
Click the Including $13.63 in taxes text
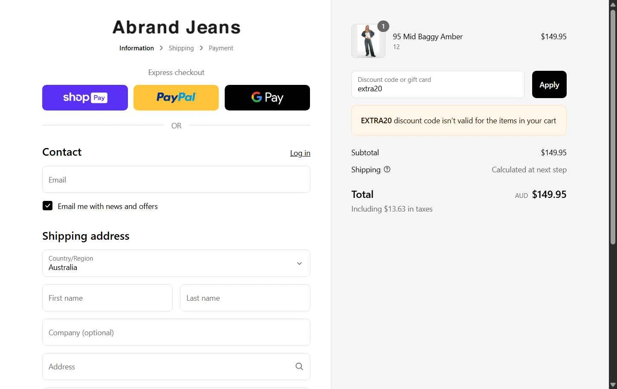(x=392, y=209)
